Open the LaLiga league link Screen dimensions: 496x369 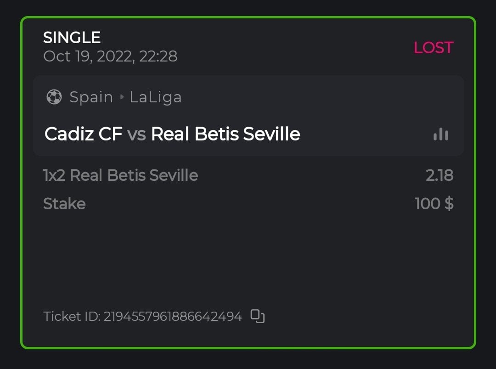156,97
